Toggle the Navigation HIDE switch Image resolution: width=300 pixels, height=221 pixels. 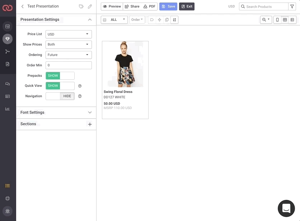pos(60,96)
